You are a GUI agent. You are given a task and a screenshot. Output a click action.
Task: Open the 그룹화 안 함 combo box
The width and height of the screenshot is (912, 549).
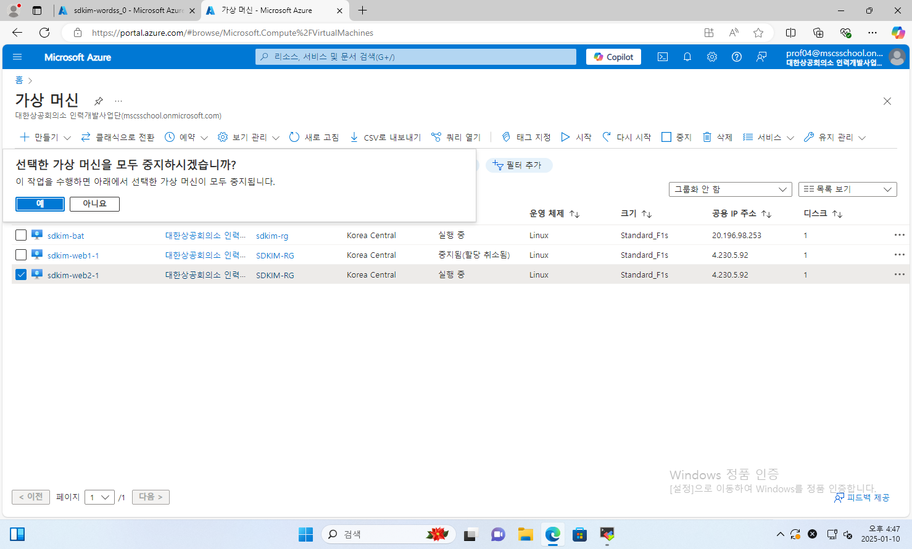(x=731, y=189)
